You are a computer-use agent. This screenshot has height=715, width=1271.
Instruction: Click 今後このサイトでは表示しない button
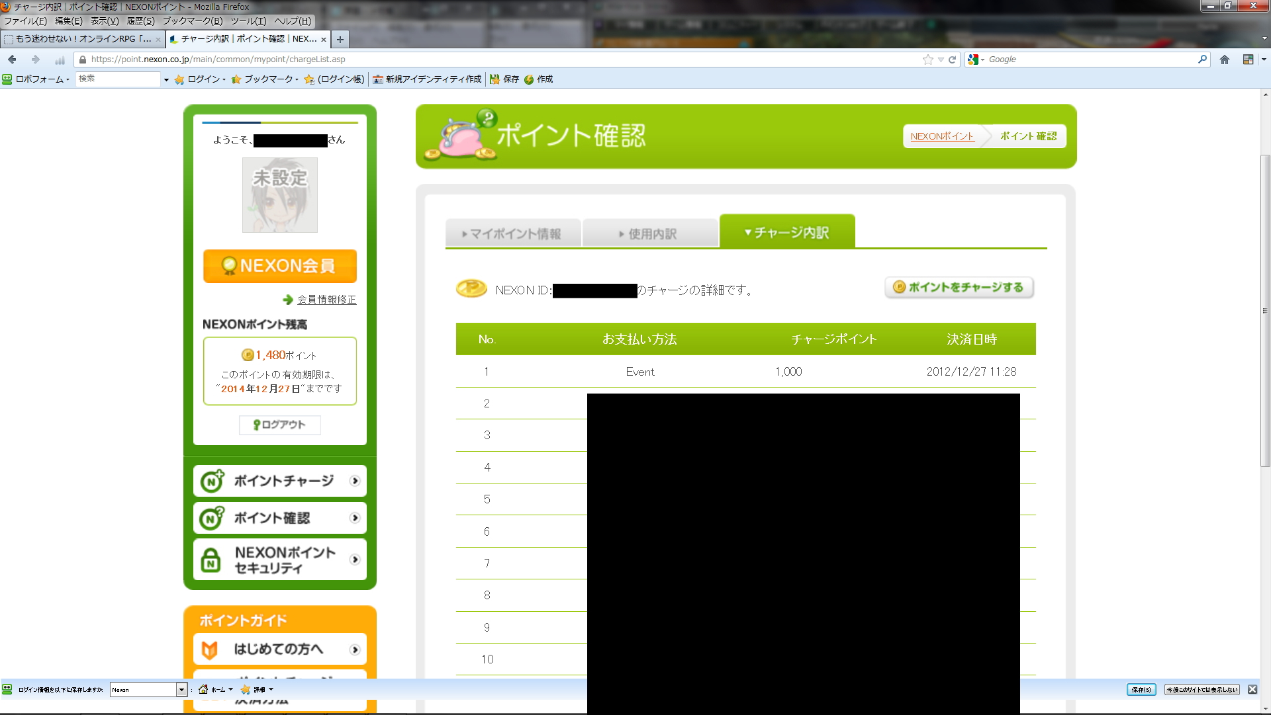(x=1201, y=689)
